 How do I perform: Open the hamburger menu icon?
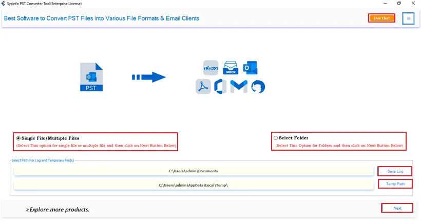coord(408,18)
